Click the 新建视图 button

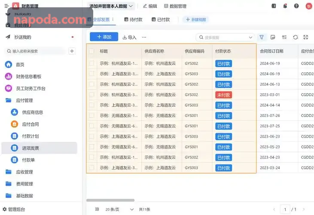[x=195, y=19]
